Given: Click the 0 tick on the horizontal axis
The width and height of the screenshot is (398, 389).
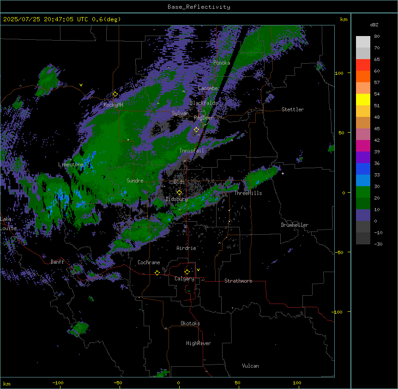Looking at the screenshot, I should coord(178,383).
